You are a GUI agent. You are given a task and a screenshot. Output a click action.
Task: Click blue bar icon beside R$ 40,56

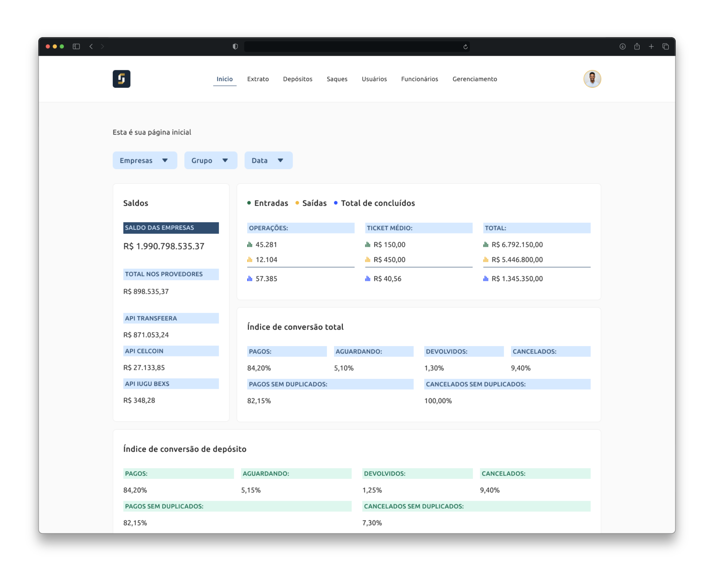[x=367, y=278]
